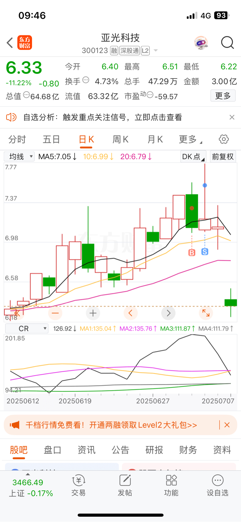Tap the 融 margin tag
The height and width of the screenshot is (522, 241).
(x=114, y=51)
